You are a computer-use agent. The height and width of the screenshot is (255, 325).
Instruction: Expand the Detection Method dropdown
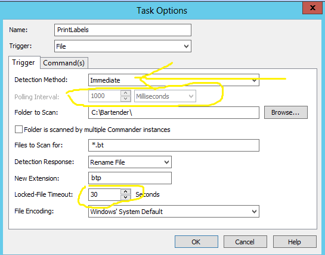[174, 80]
